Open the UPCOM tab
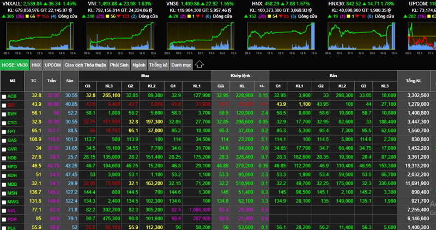This screenshot has width=436, height=230. point(53,65)
